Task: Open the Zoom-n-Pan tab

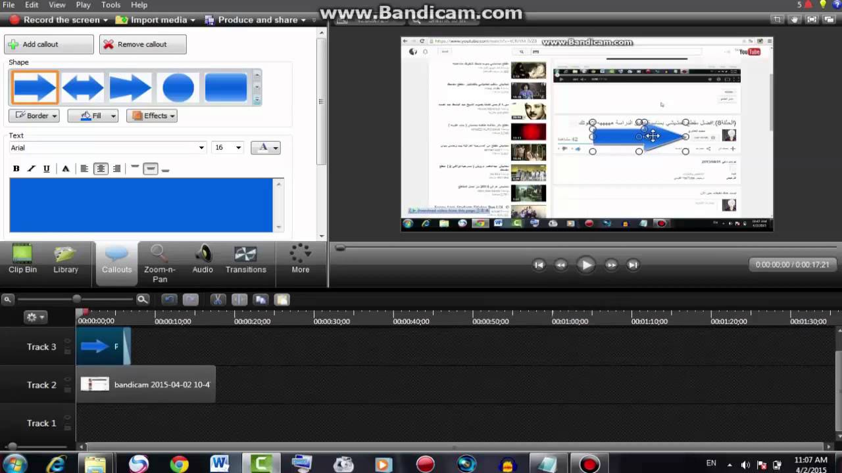Action: (x=160, y=264)
